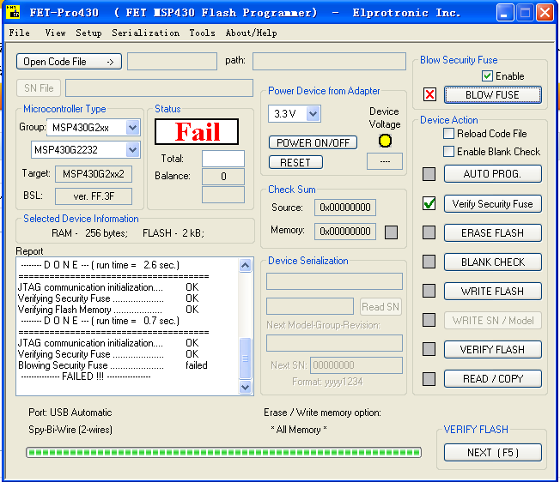Click the gray box next to Memory checksum

click(391, 232)
